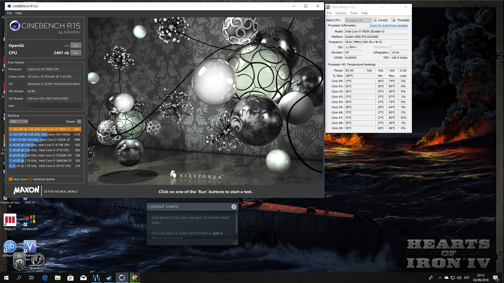504x283 pixels.
Task: Click the blue W app taskbar icon
Action: point(96,278)
